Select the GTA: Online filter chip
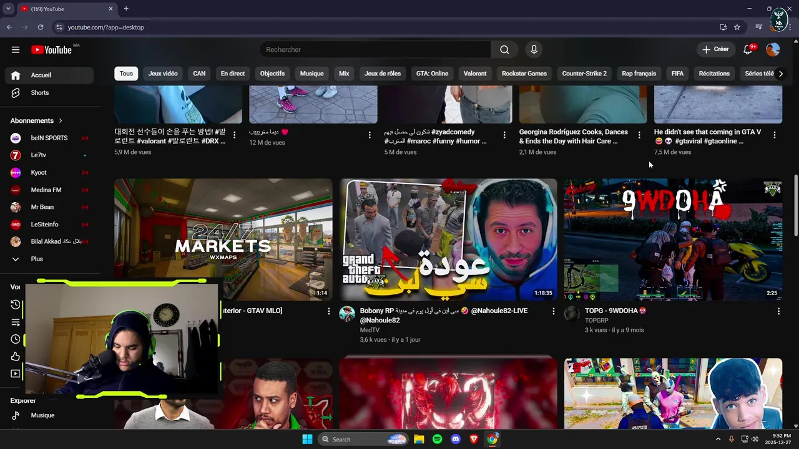 click(432, 74)
